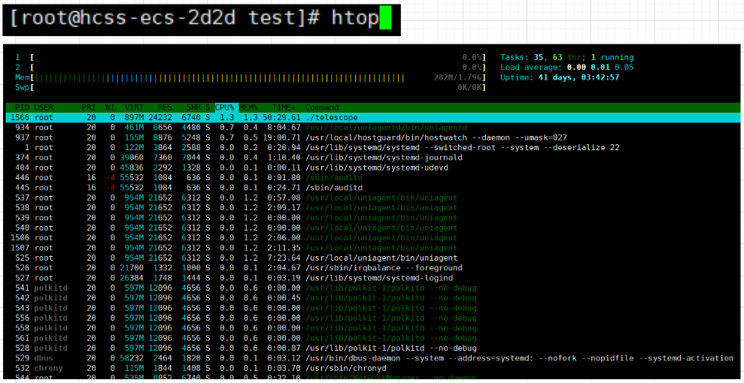Viewport: 744px width, 383px height.
Task: Click the Uptime 41 days text
Action: pos(560,77)
